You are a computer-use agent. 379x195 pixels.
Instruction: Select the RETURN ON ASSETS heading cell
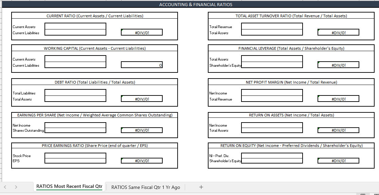coord(291,115)
